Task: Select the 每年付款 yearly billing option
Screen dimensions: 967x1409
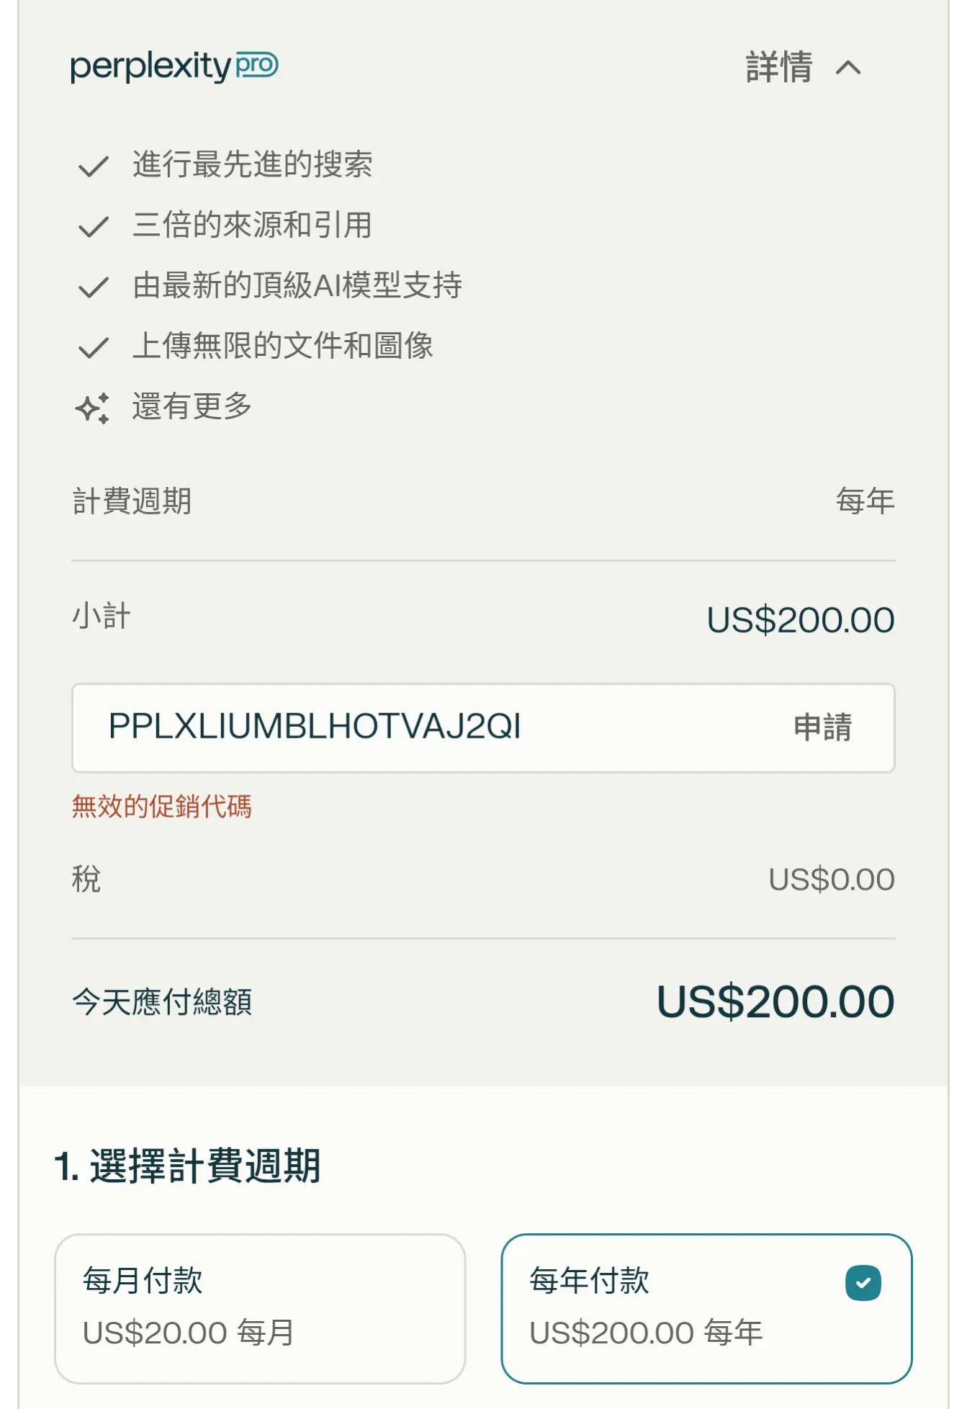Action: point(706,1308)
